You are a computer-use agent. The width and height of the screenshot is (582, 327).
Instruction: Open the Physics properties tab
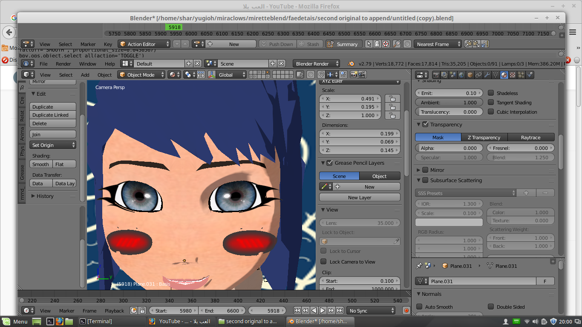530,75
